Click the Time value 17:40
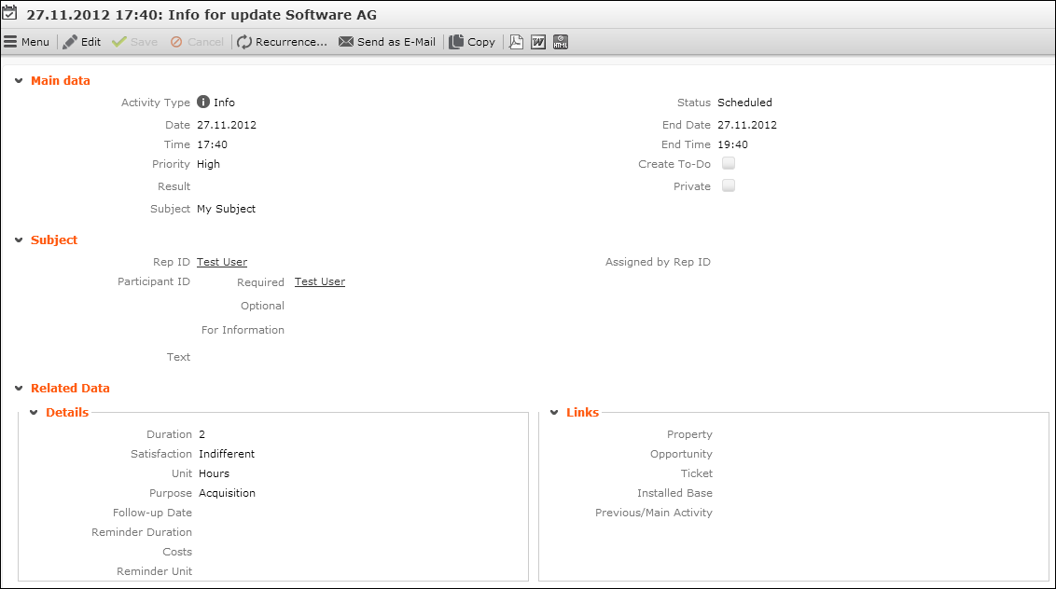The width and height of the screenshot is (1056, 589). pos(212,144)
